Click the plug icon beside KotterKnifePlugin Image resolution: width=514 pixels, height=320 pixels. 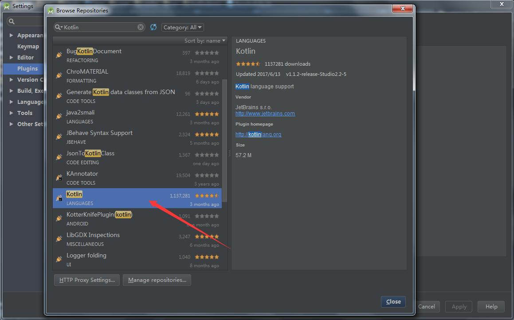point(59,218)
